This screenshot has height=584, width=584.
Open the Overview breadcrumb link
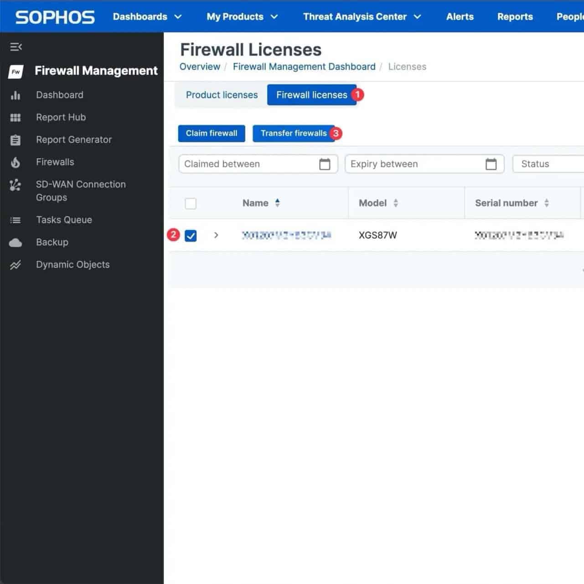coord(200,67)
